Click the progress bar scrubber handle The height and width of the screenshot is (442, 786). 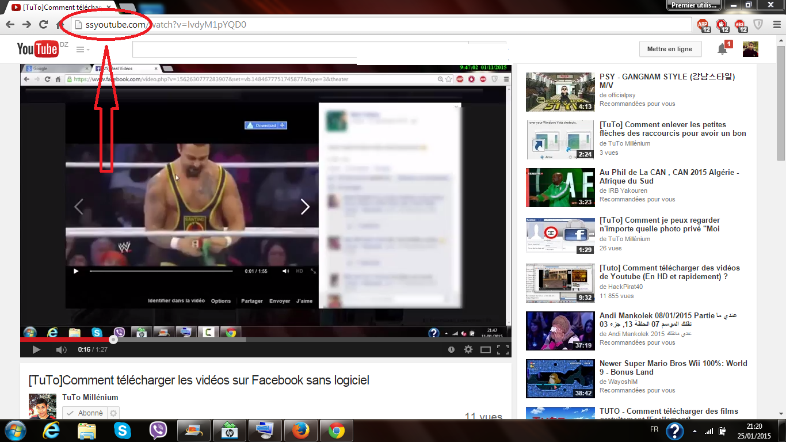click(x=113, y=340)
